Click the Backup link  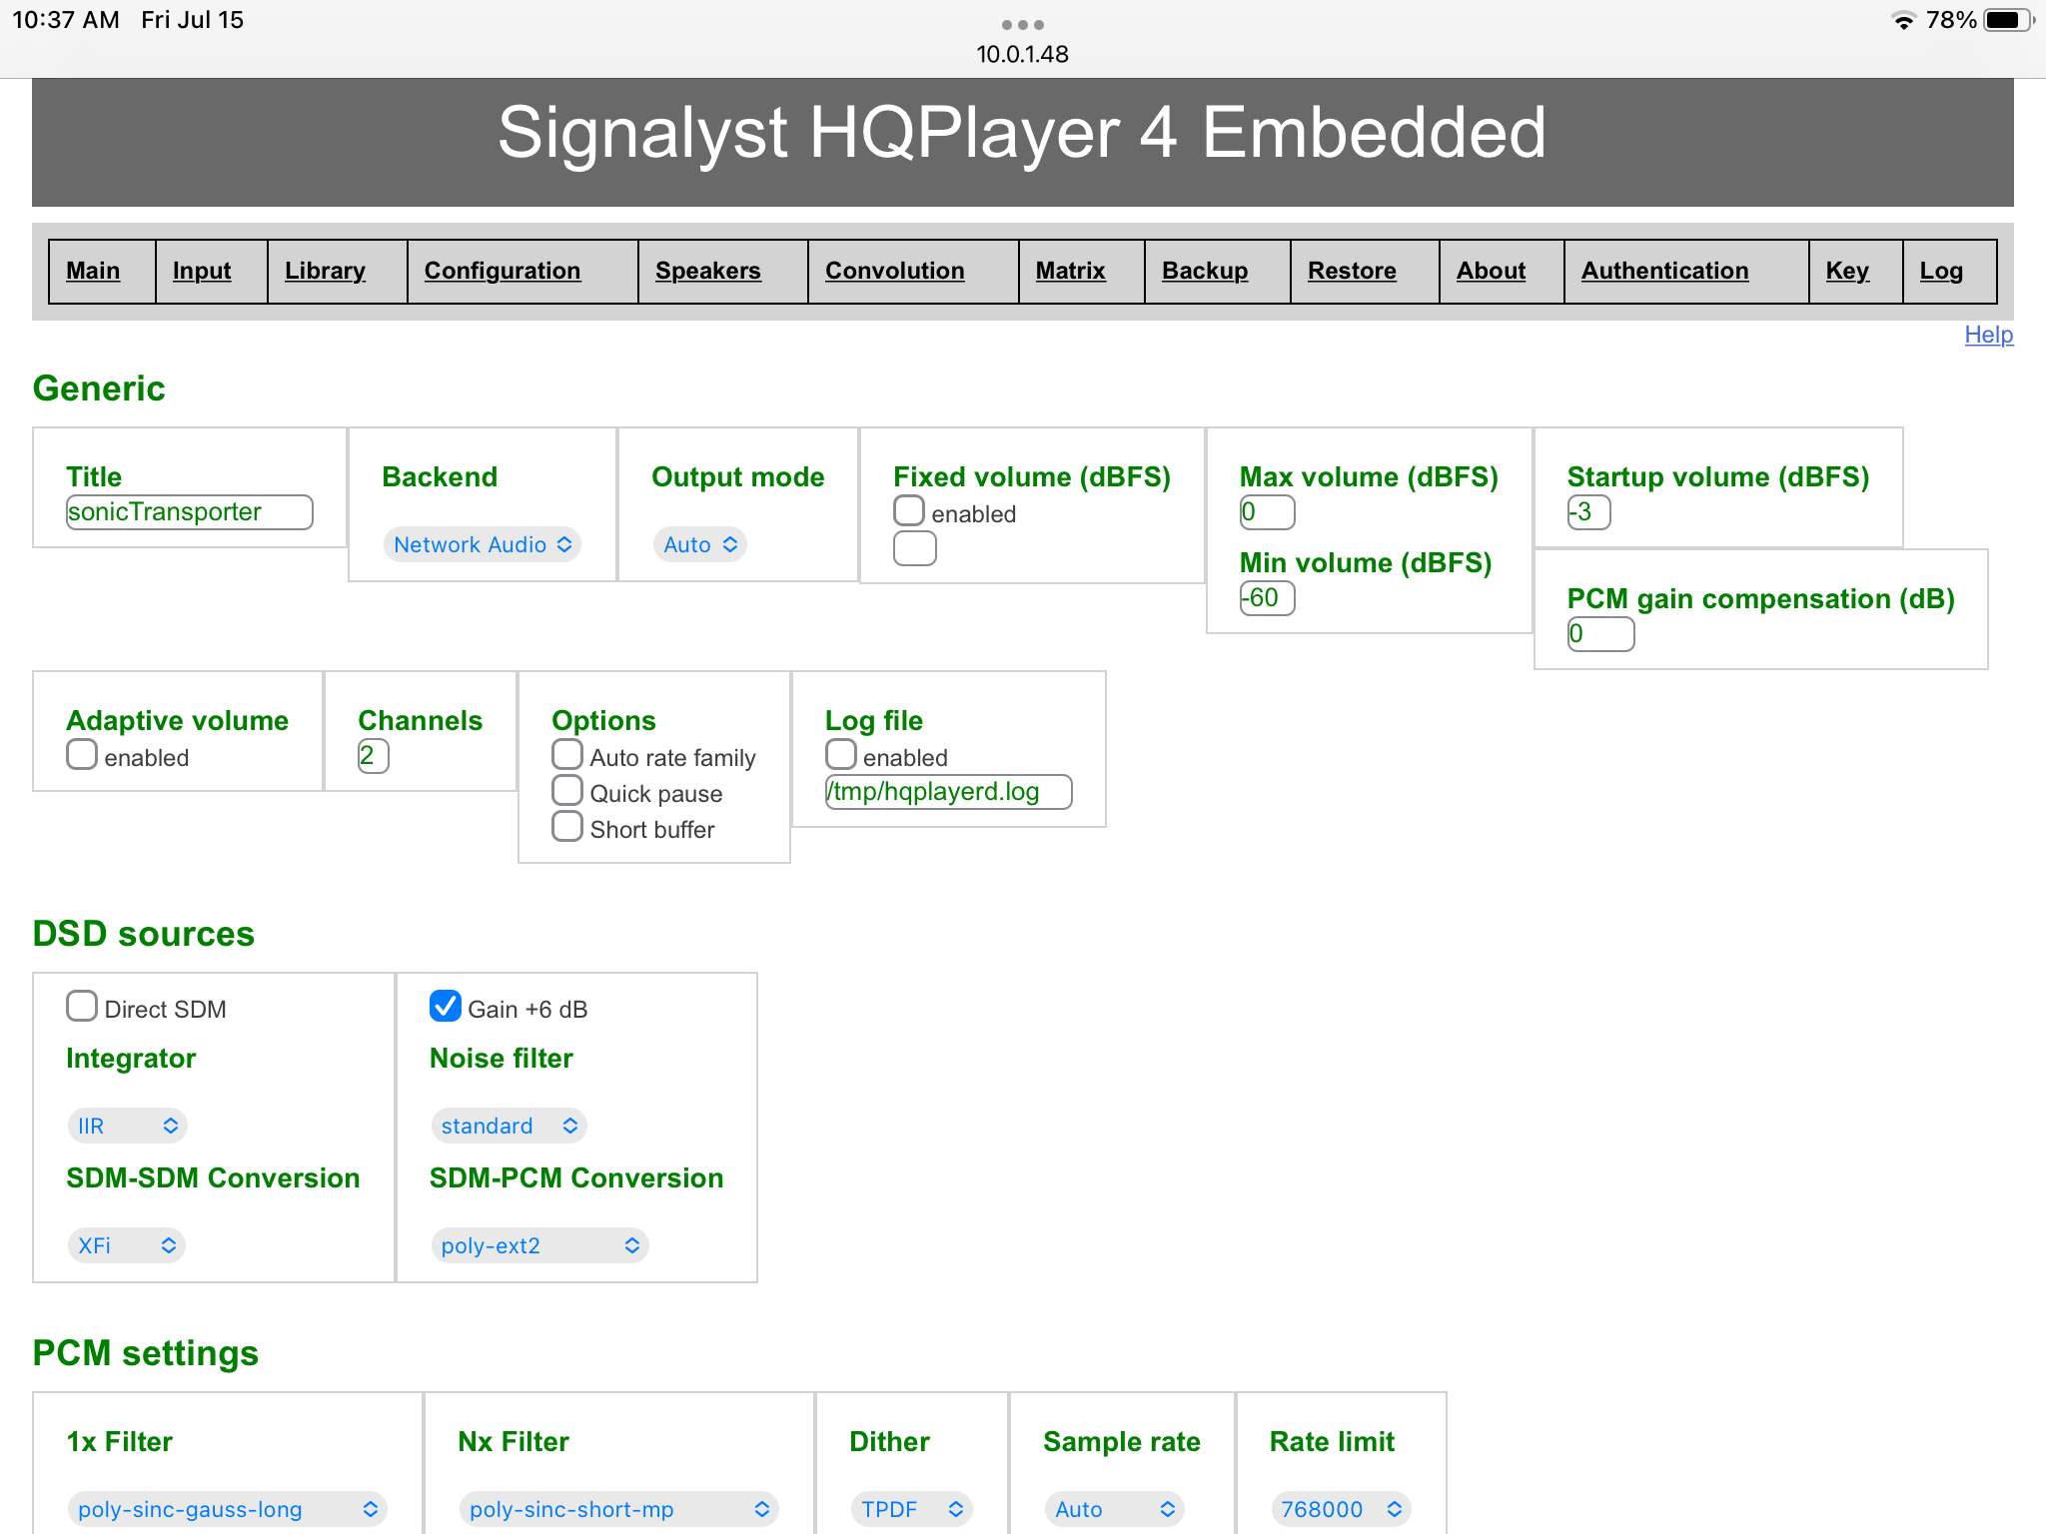pos(1205,271)
